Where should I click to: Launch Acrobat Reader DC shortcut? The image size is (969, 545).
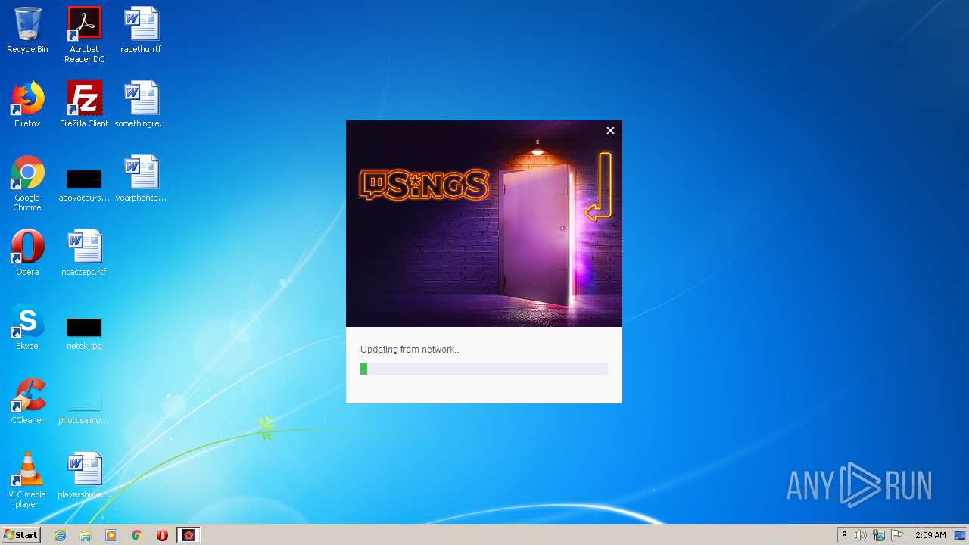(84, 35)
